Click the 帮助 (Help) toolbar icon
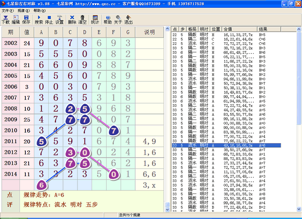The image size is (302, 219). (107, 20)
